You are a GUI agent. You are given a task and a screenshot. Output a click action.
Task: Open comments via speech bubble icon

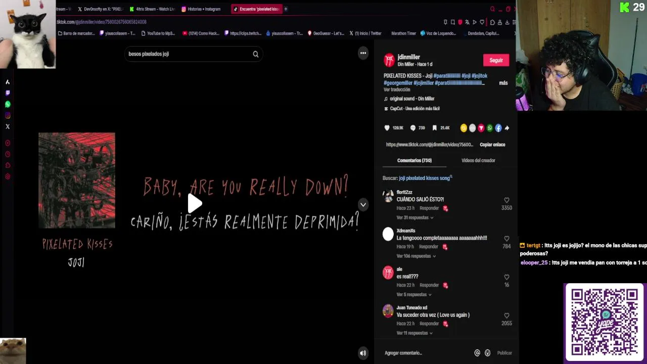pos(413,128)
